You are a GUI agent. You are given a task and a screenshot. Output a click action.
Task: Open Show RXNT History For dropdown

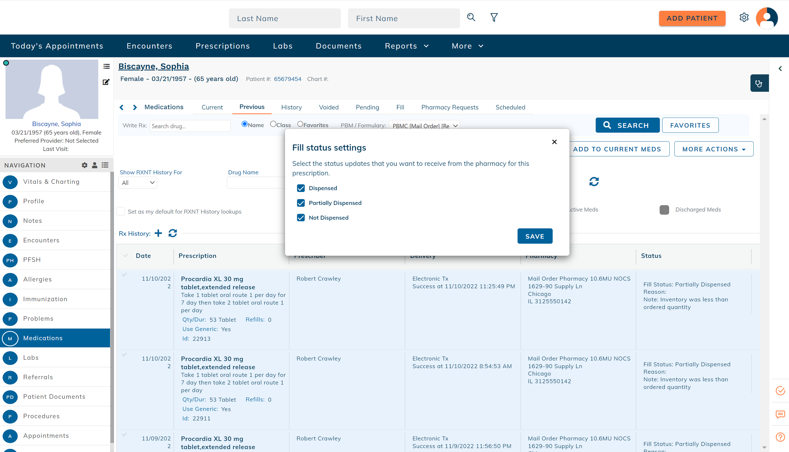coord(138,183)
